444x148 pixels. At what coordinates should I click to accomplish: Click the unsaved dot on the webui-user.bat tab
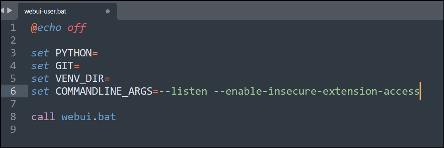[x=107, y=11]
